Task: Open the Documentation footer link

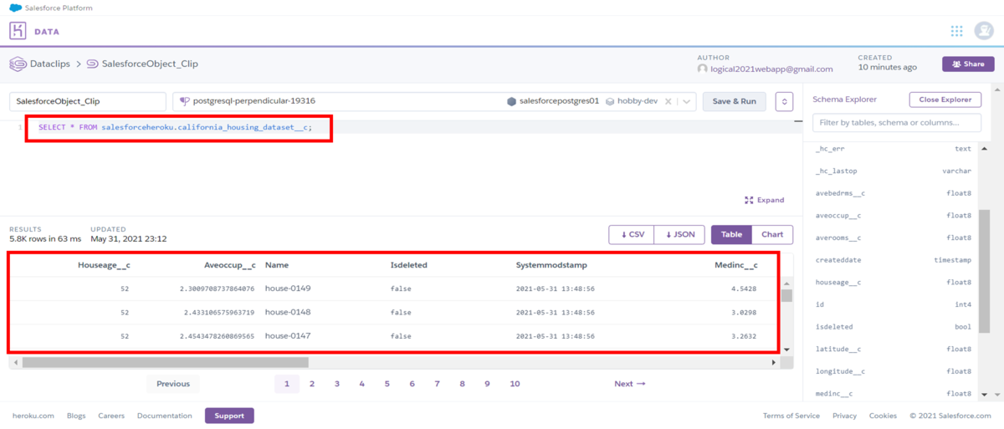Action: coord(165,416)
